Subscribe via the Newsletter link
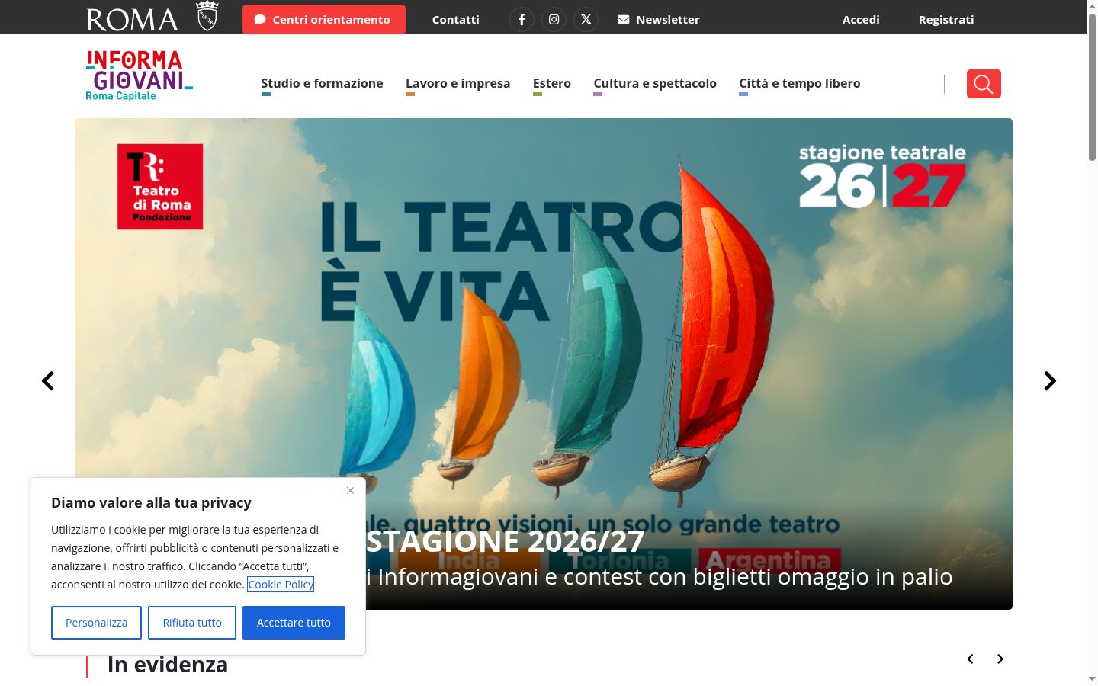The image size is (1098, 686). [659, 19]
